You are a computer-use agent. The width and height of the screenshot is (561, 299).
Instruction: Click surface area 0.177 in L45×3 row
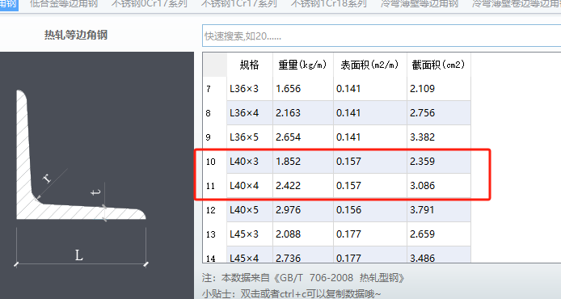370,234
